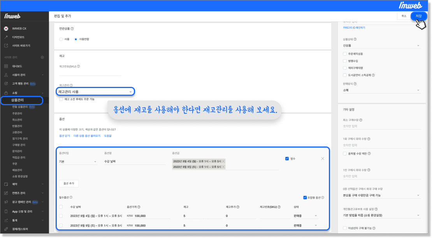Check the 주문제작상품 checkbox
Viewport: 432px width, 238px height.
click(344, 54)
